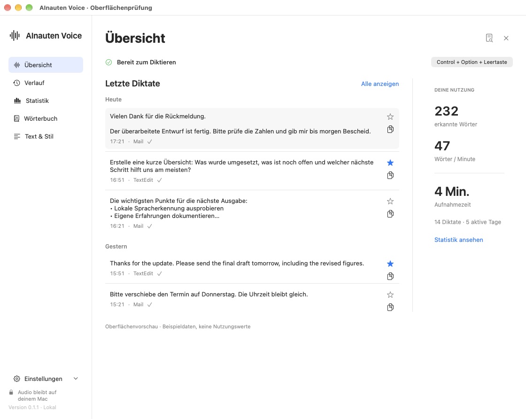
Task: Copy the 'Erstelle eine kurze Übersicht' dictation
Action: tap(390, 175)
